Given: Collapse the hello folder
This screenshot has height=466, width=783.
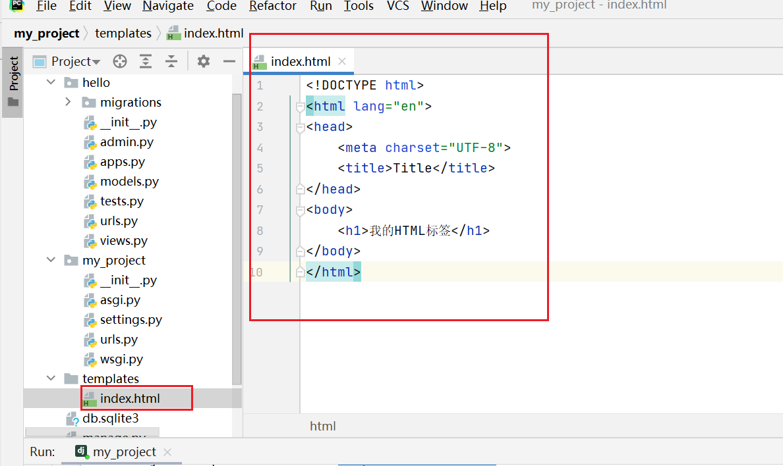Looking at the screenshot, I should point(51,82).
